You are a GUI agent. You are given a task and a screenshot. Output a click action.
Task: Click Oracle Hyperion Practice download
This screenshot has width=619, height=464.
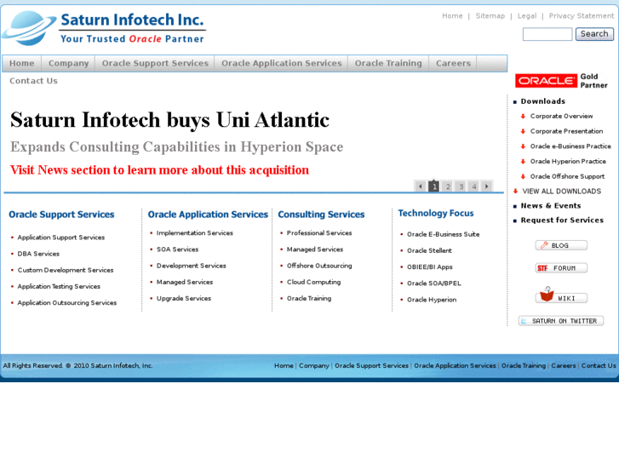[x=568, y=161]
